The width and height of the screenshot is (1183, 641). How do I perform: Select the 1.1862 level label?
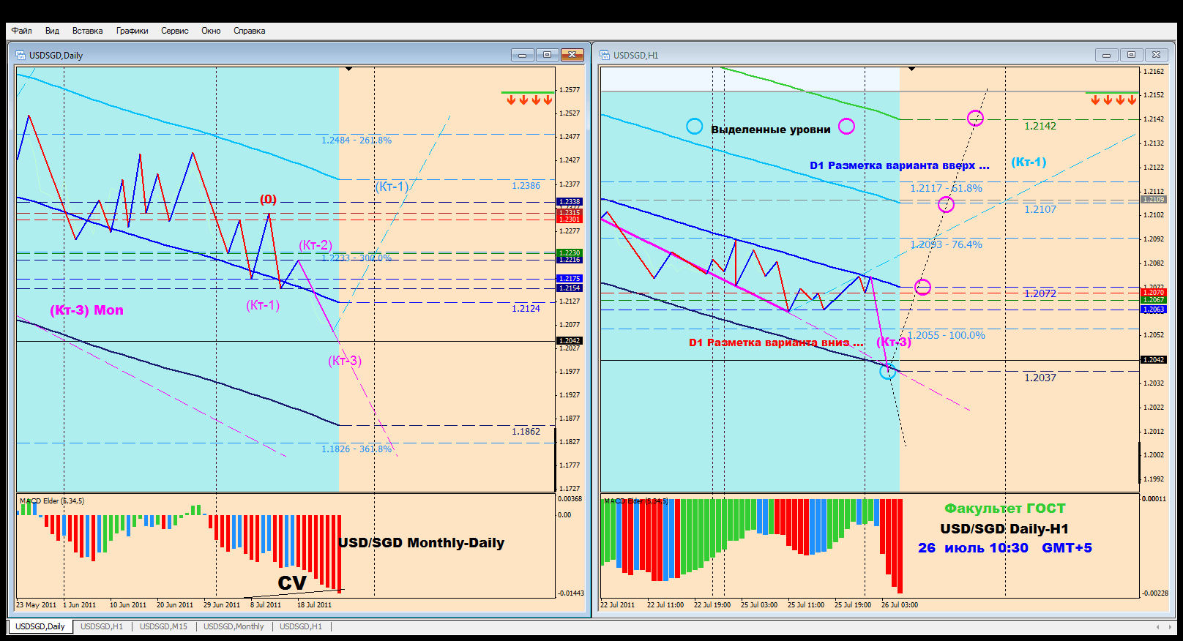[526, 432]
